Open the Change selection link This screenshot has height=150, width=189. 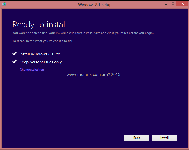click(32, 70)
